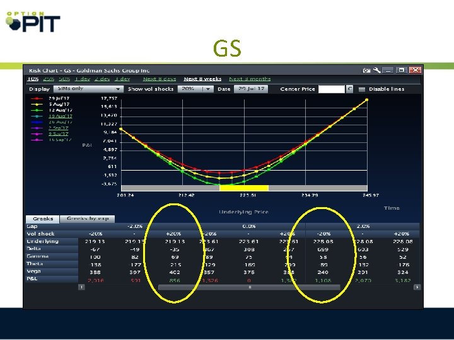Select the Greeks tab
The width and height of the screenshot is (454, 340).
pos(43,219)
